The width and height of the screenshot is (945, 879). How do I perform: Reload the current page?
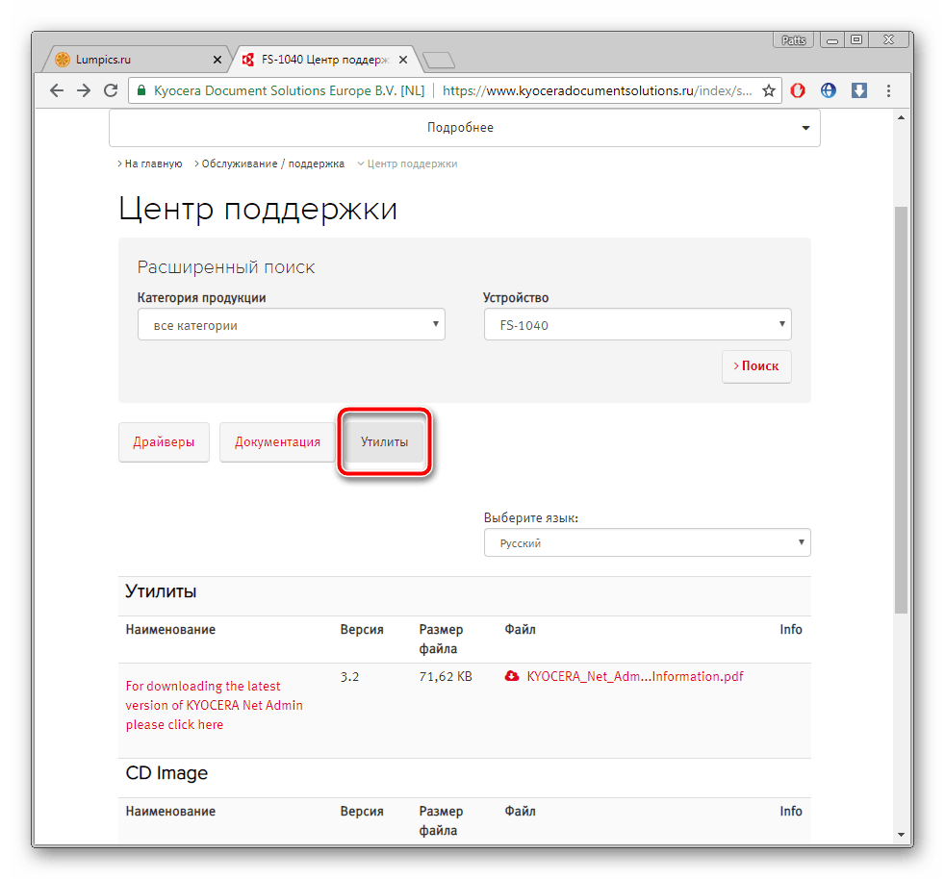pos(111,90)
